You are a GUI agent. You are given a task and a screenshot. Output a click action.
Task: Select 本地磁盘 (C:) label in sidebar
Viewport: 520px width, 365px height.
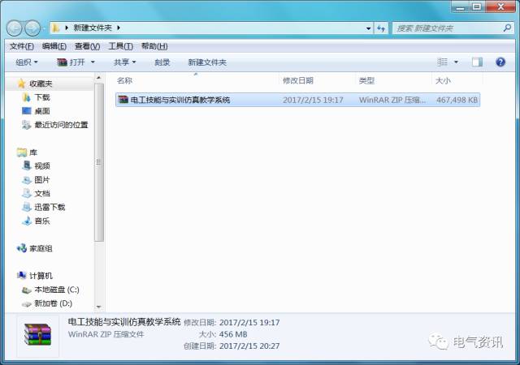click(57, 290)
